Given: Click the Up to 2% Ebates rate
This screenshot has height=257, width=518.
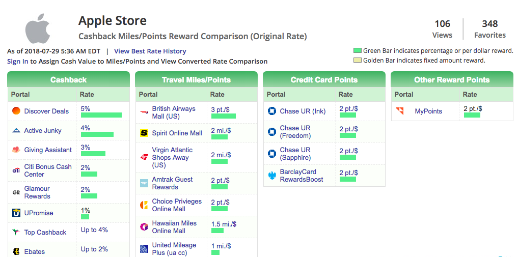Looking at the screenshot, I should click(94, 249).
